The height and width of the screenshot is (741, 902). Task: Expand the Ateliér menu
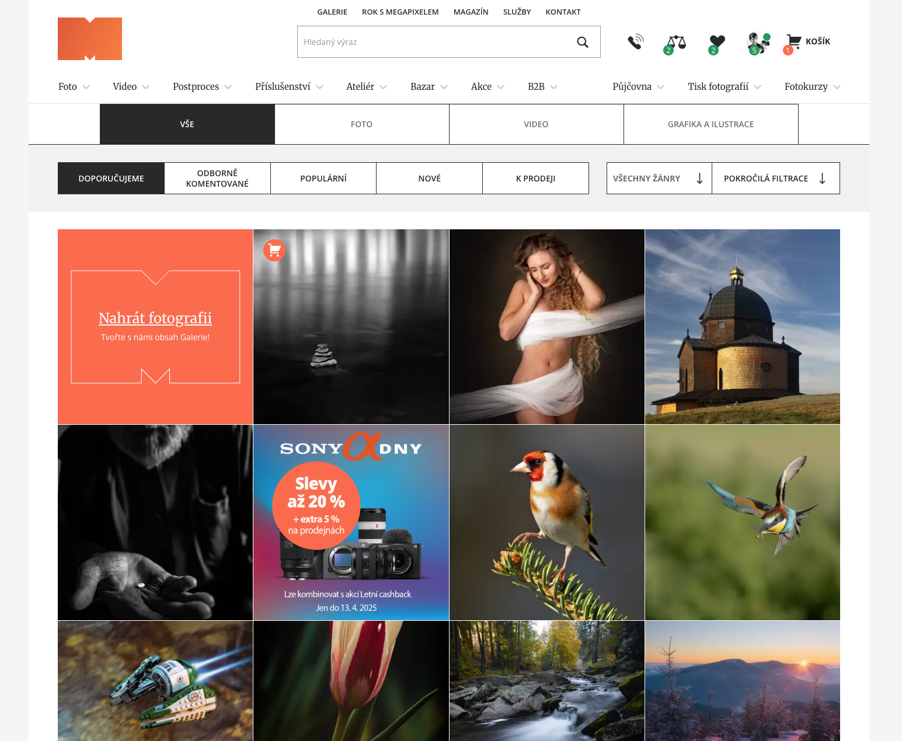tap(367, 86)
